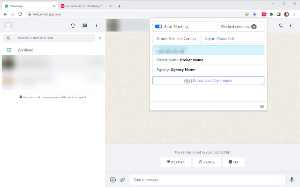Open WhatsApp sidebar three-dot menu

[97, 26]
